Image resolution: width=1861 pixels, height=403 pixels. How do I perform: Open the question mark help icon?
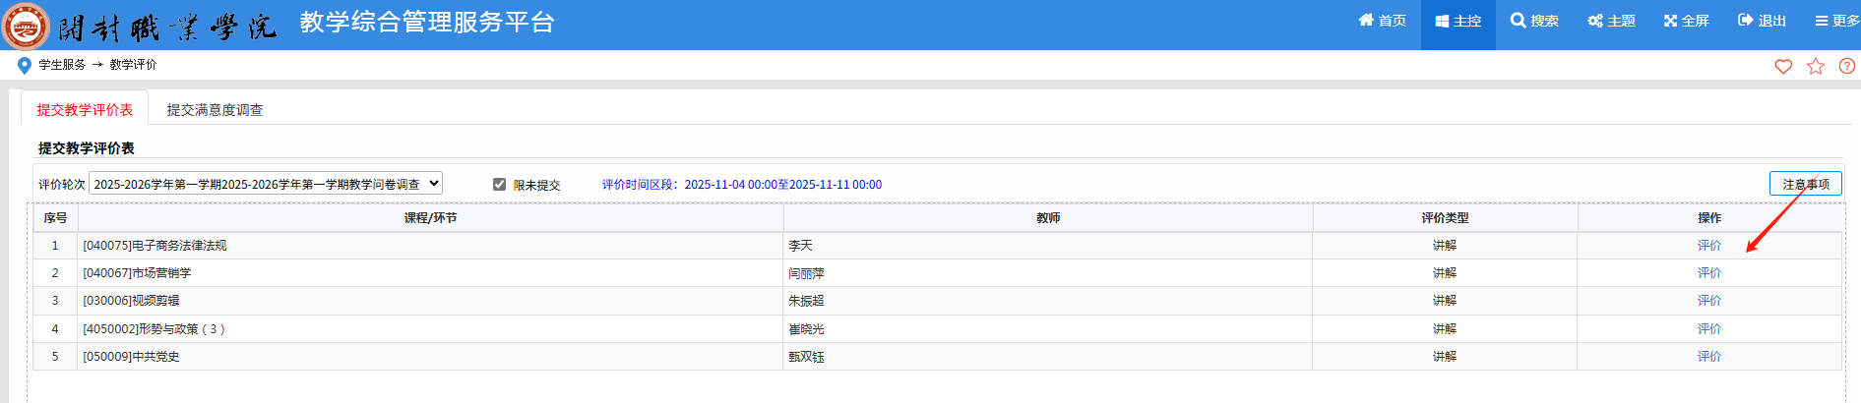[1847, 66]
